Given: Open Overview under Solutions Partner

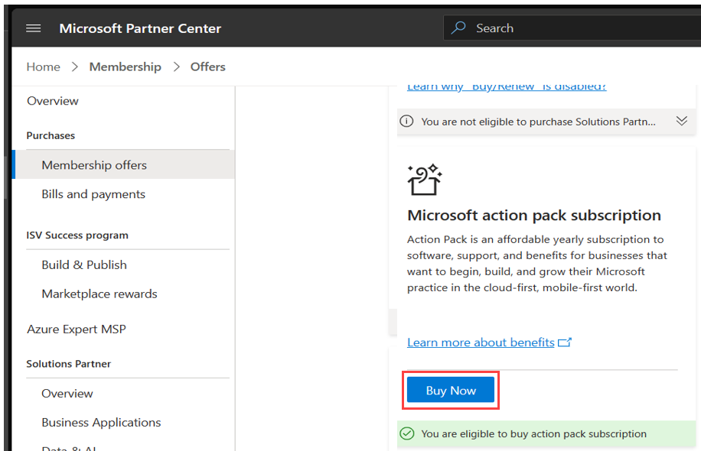Looking at the screenshot, I should [x=67, y=394].
